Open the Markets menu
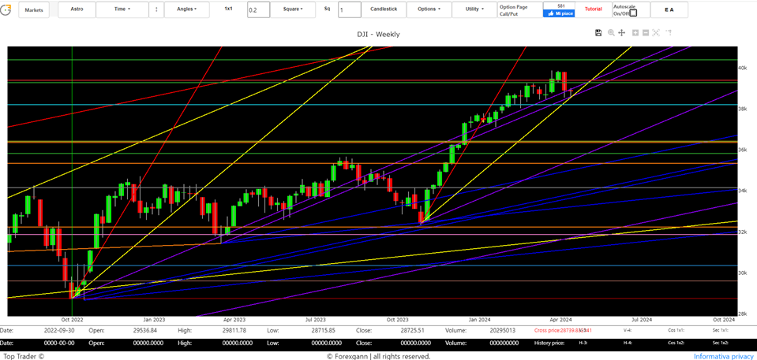Image resolution: width=757 pixels, height=360 pixels. [x=34, y=10]
